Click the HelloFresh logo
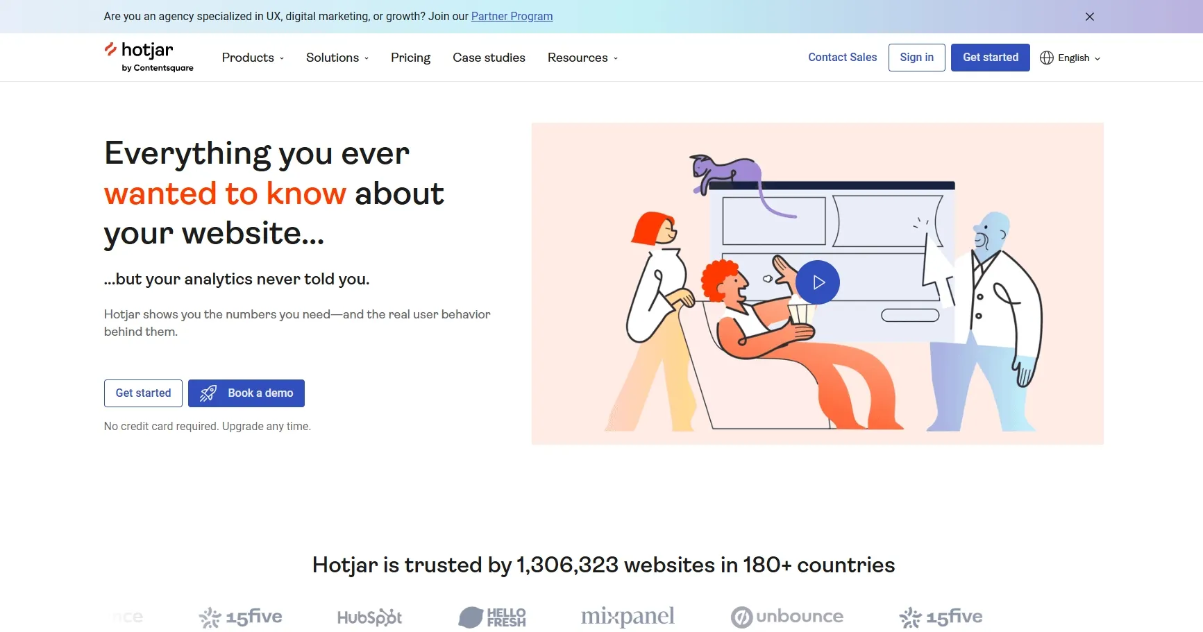Image resolution: width=1203 pixels, height=632 pixels. pyautogui.click(x=492, y=617)
